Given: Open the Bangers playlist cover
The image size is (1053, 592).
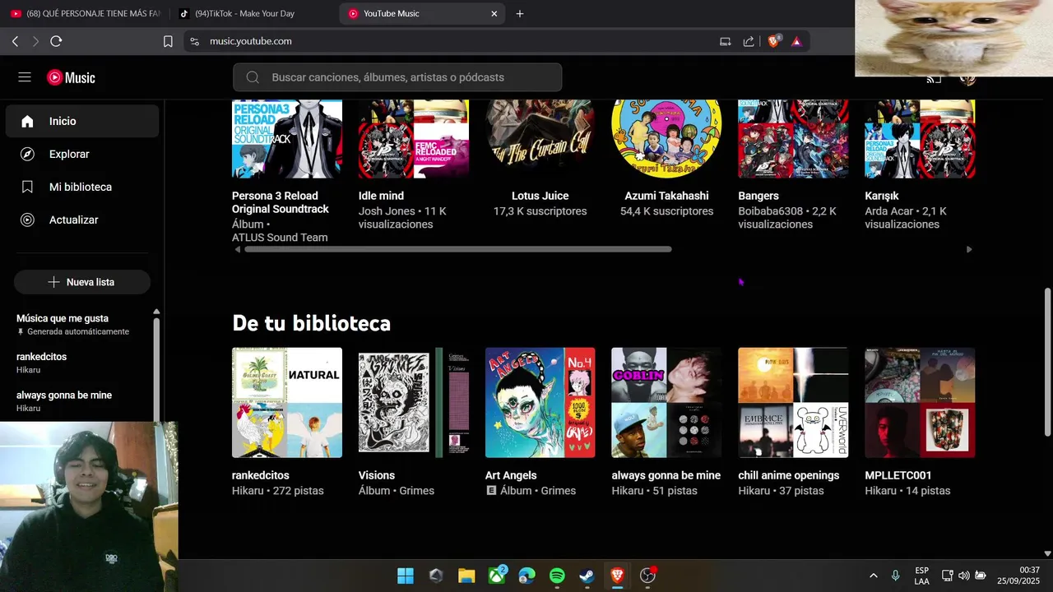Looking at the screenshot, I should coord(793,139).
